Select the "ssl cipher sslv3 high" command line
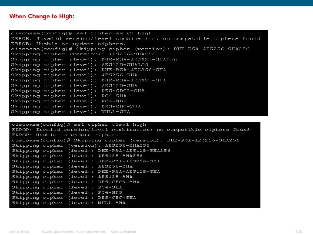This screenshot has height=235, width=313. pyautogui.click(x=81, y=33)
